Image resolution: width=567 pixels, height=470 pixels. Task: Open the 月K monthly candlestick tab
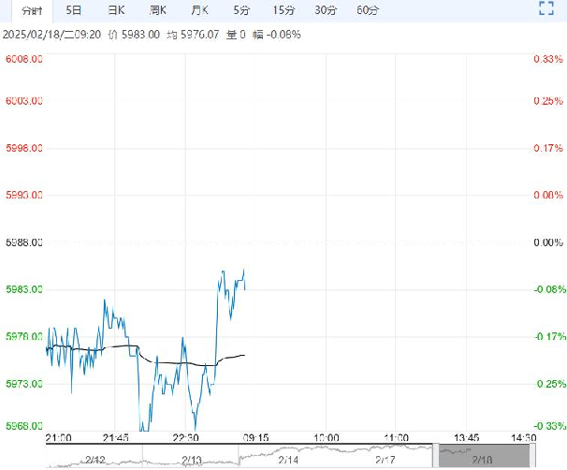pos(199,10)
